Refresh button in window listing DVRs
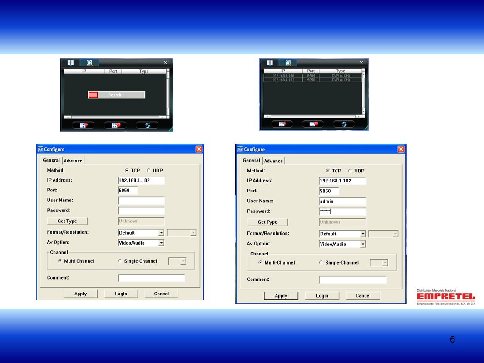 click(344, 124)
